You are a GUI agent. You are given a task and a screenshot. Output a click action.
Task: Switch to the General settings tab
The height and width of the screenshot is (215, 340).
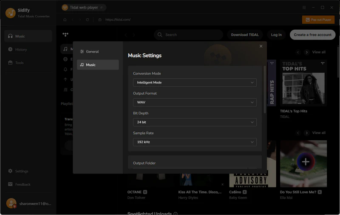98,51
